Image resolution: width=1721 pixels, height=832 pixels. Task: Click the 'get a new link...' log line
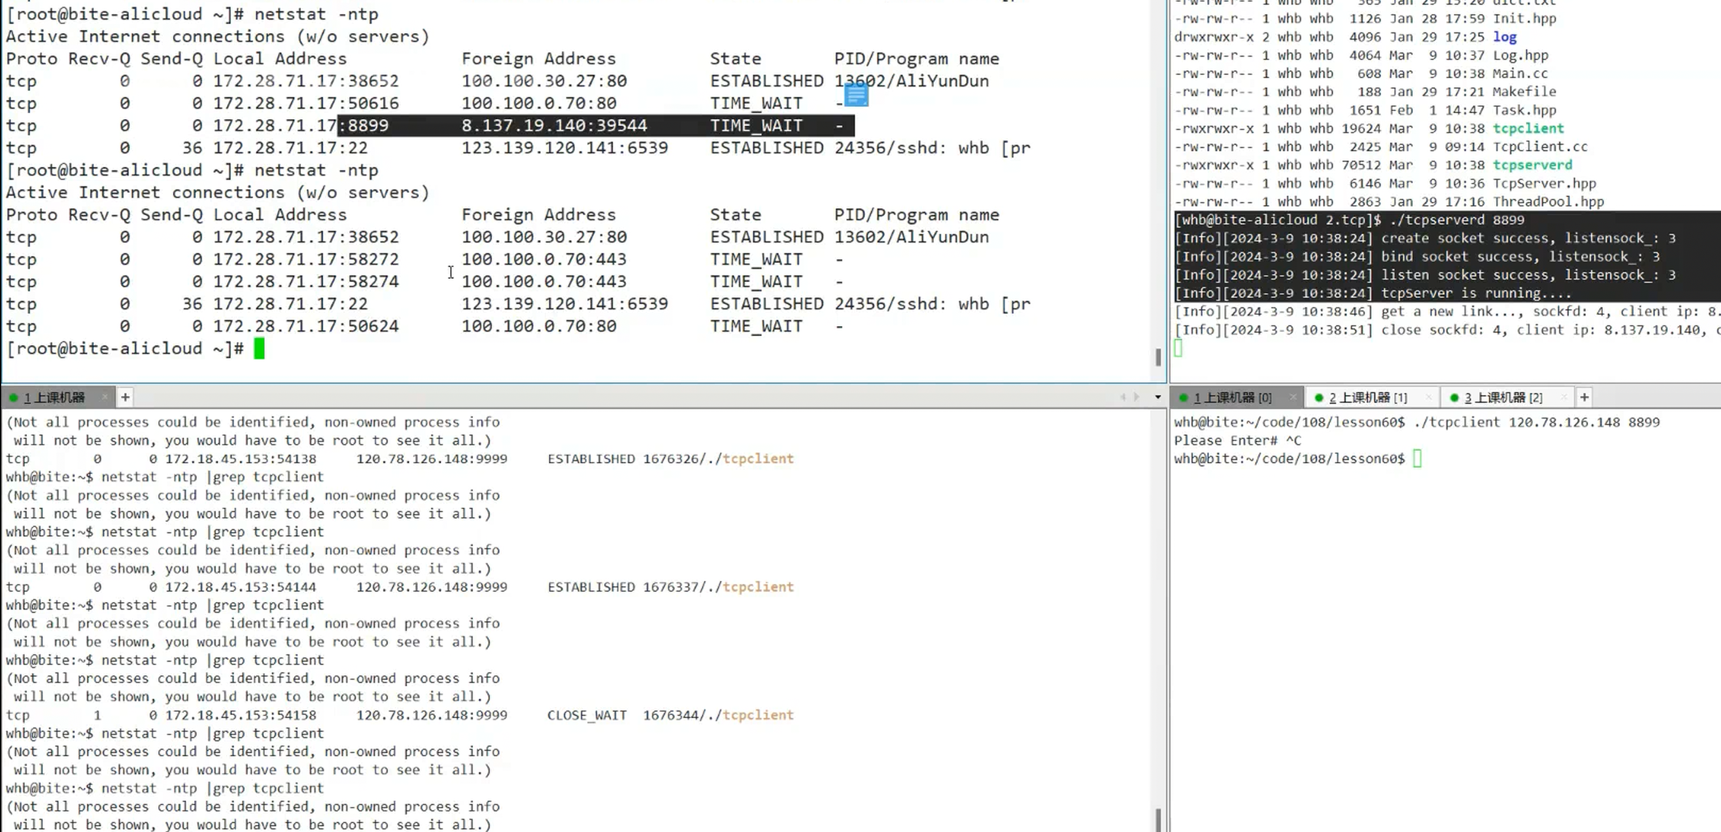(x=1447, y=311)
